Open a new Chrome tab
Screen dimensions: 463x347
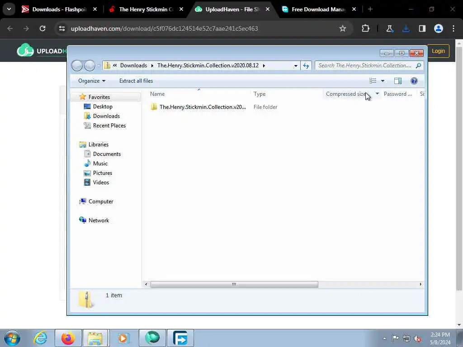tap(370, 9)
